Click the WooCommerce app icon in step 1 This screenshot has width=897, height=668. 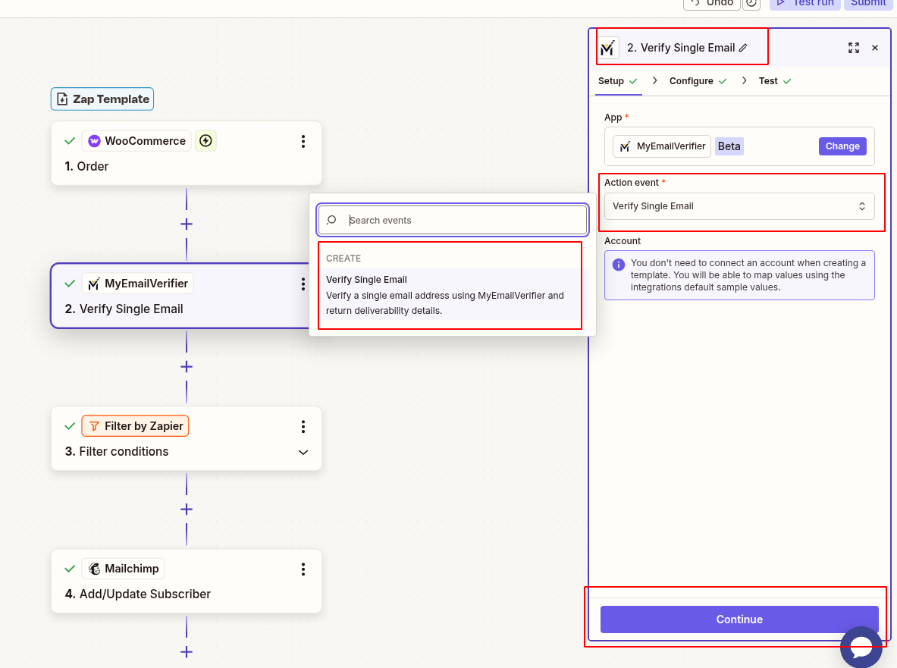click(94, 140)
